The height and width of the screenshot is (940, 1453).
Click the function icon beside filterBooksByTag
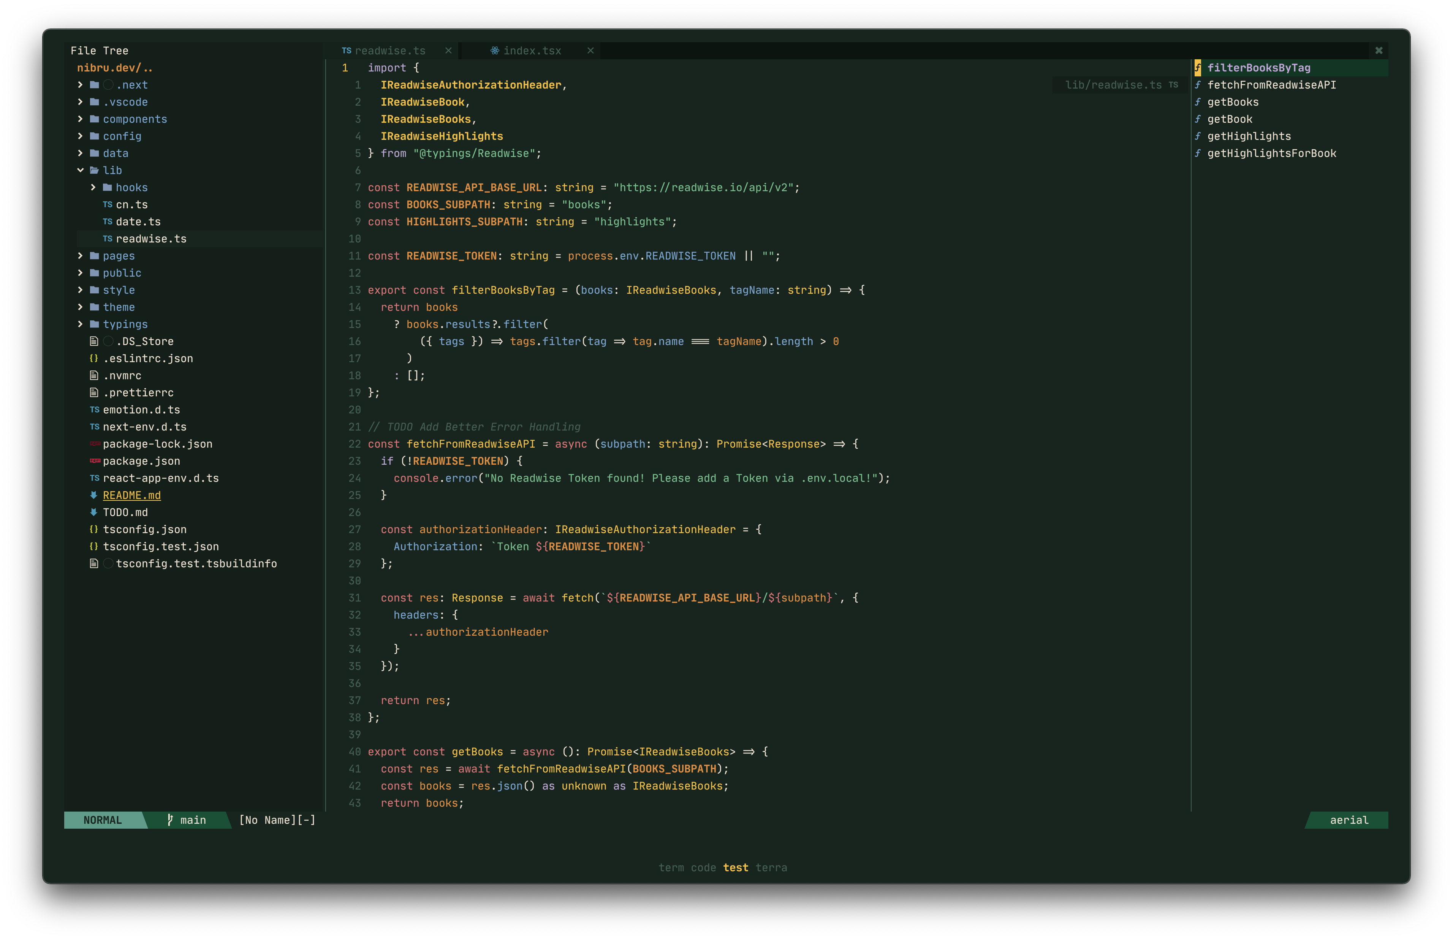tap(1198, 68)
